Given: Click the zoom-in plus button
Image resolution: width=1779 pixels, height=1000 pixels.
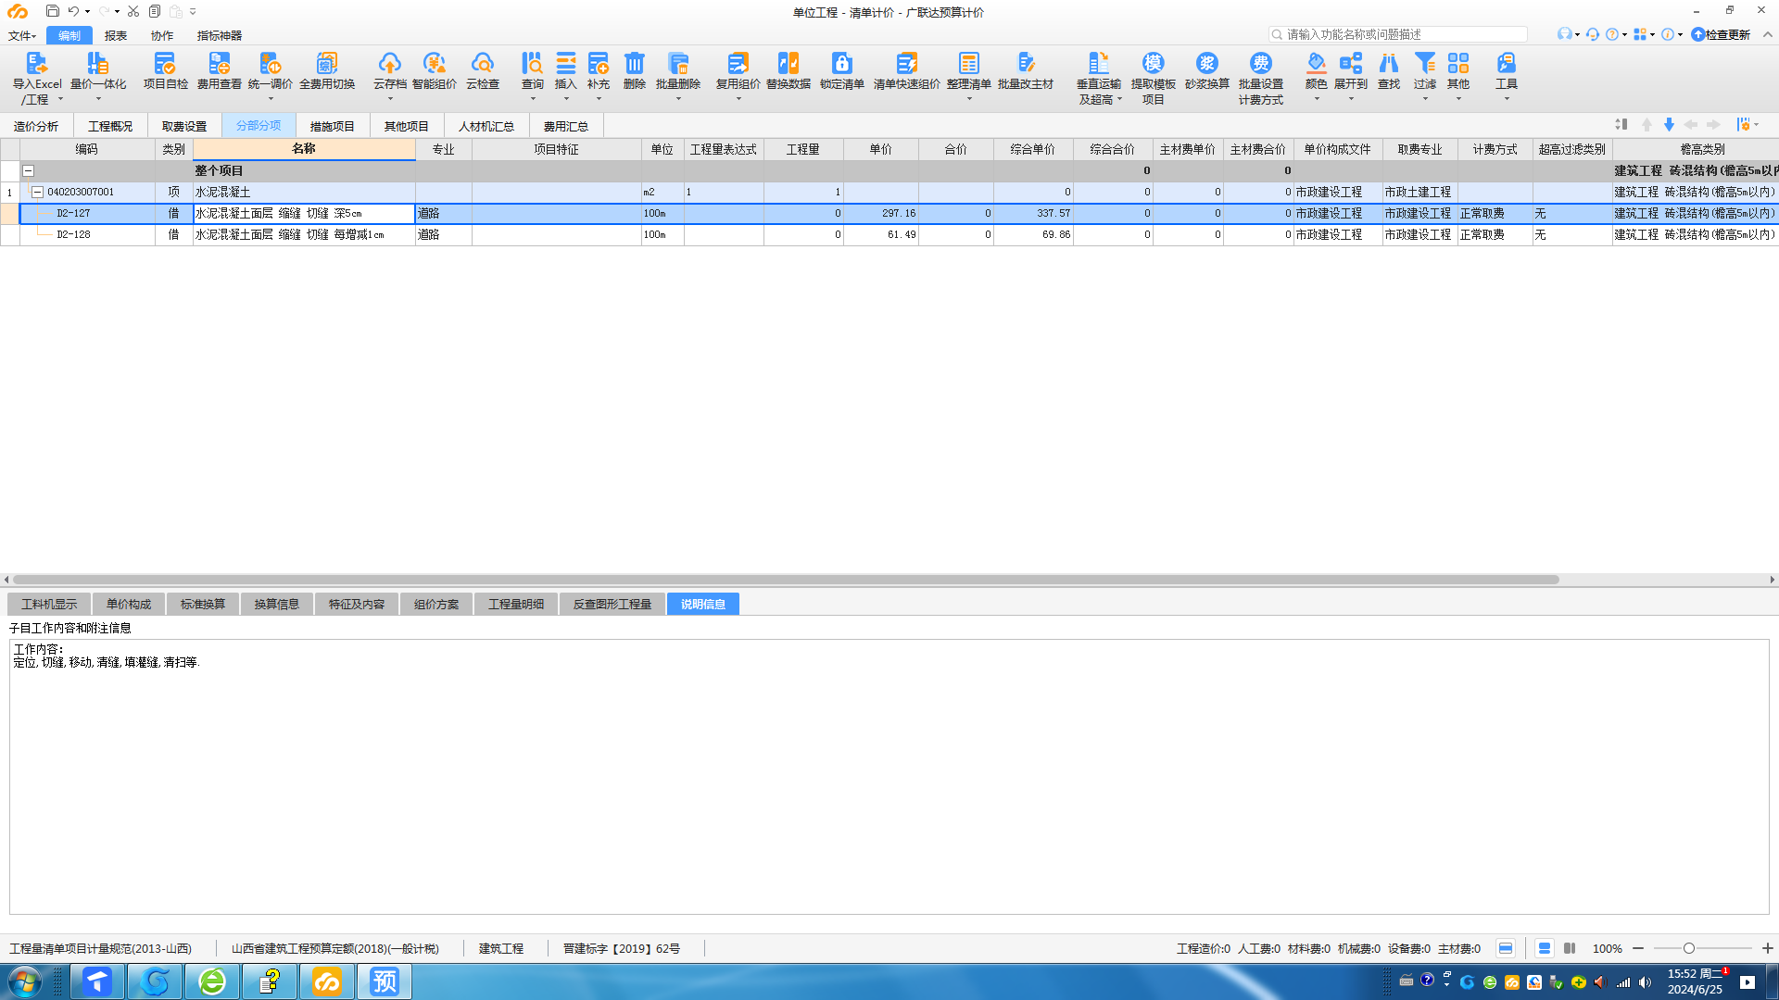Looking at the screenshot, I should pyautogui.click(x=1767, y=948).
